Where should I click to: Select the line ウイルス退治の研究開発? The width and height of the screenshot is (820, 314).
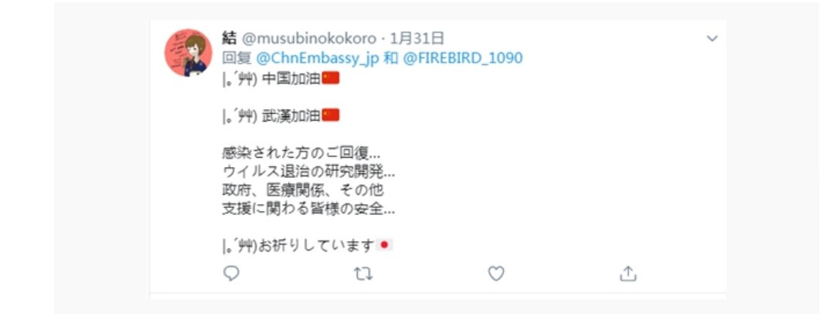[x=308, y=172]
